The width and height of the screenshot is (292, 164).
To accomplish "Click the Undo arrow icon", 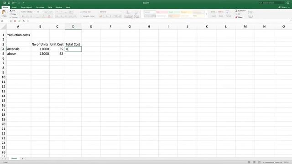I will tap(13, 3).
